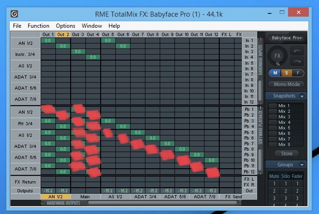Click the AN 1/2 hardware output label
This screenshot has width=319, height=214.
55,197
